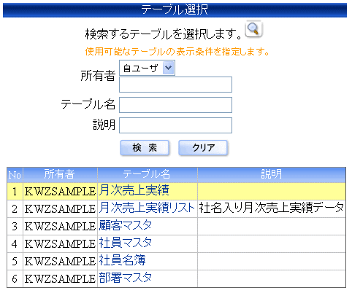Focus the 所有者 text input field

click(x=175, y=85)
